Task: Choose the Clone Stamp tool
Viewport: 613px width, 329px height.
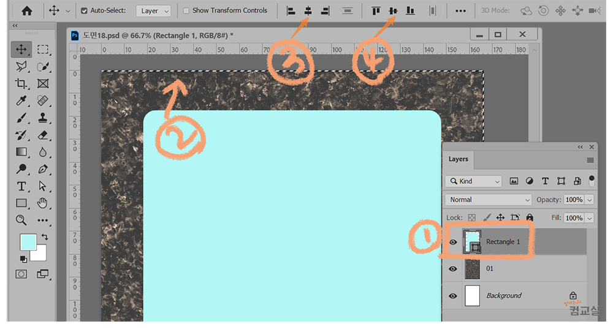Action: point(43,118)
